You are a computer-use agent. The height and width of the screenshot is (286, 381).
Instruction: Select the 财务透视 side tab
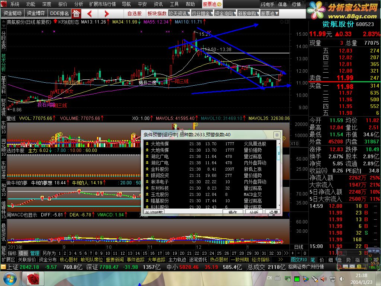tap(3, 107)
